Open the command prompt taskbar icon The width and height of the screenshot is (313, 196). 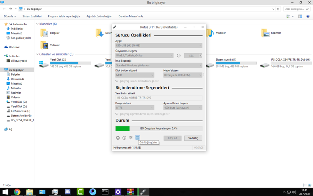[x=105, y=192]
